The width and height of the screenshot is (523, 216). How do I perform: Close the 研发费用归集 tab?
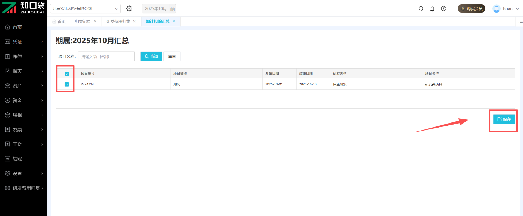(134, 21)
